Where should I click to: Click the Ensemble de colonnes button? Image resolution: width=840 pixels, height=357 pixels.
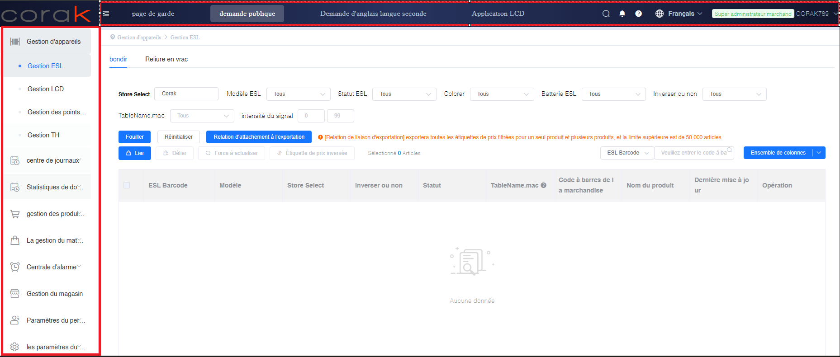[x=778, y=153]
